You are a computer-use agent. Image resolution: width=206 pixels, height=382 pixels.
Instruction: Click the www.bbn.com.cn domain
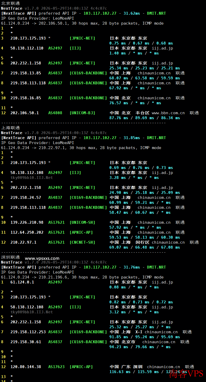(168, 113)
